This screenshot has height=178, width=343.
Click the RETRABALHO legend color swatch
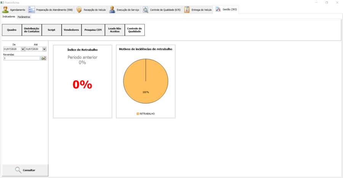coord(138,114)
